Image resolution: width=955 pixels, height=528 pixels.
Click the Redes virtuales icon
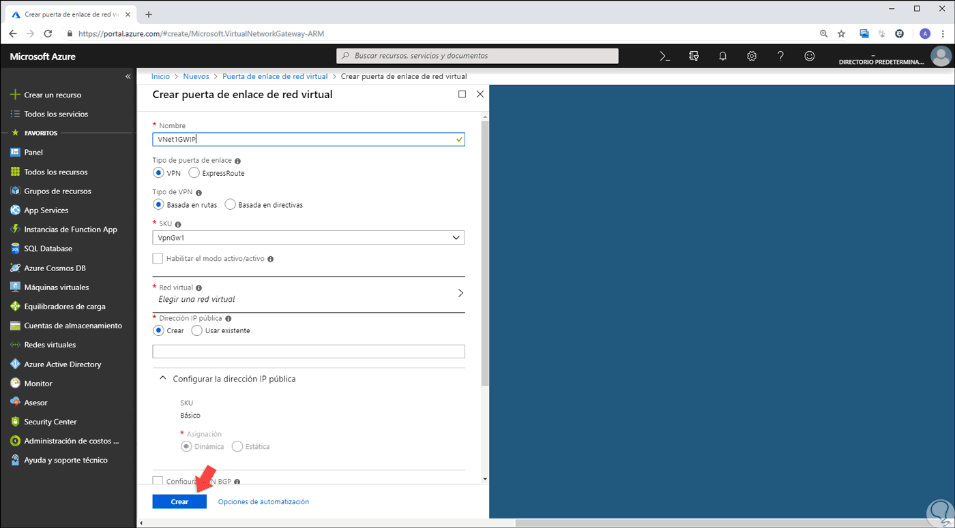click(x=15, y=345)
